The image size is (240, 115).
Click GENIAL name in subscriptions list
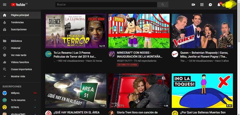[15, 107]
